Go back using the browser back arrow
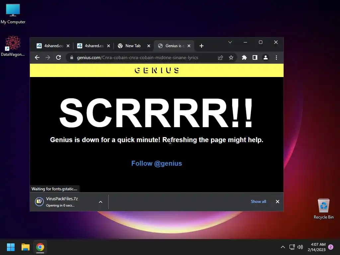Image resolution: width=340 pixels, height=255 pixels. (37, 57)
